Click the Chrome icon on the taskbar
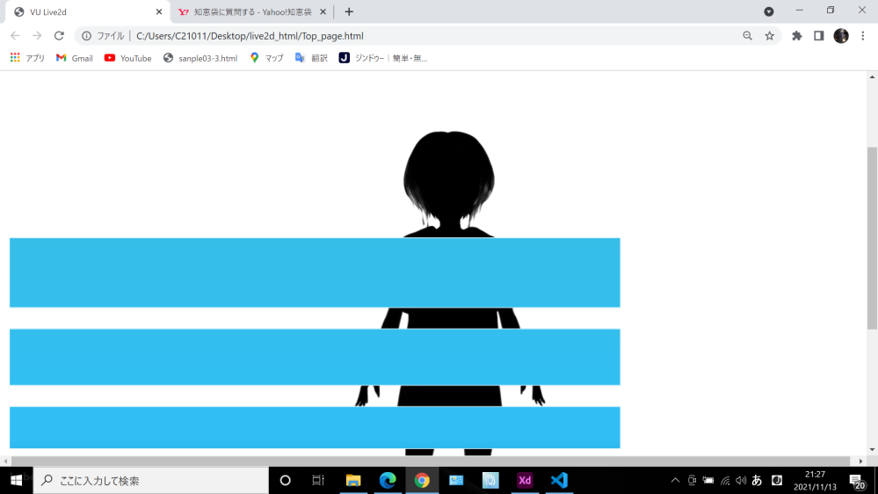 point(422,480)
